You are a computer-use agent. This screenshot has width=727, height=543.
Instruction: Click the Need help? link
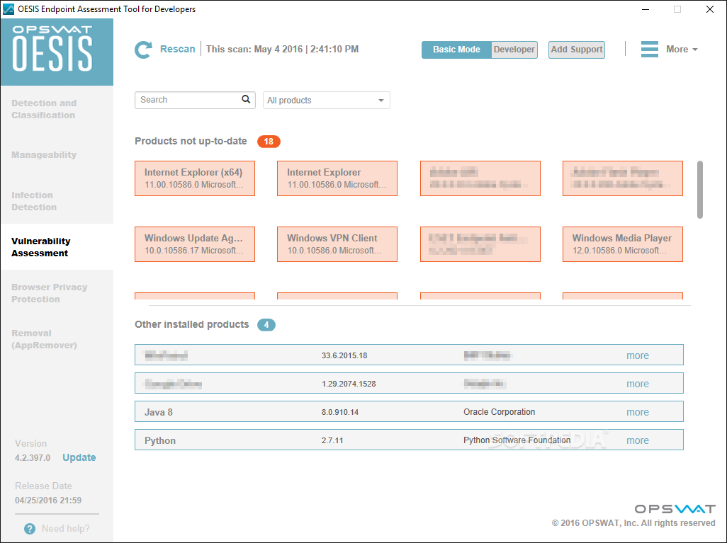pos(65,529)
